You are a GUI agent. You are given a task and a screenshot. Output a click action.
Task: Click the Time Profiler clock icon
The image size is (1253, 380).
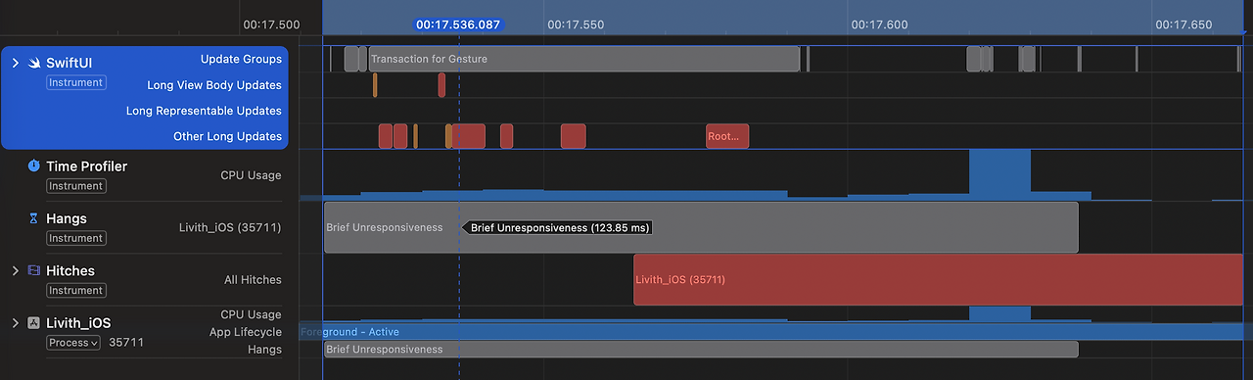point(33,166)
